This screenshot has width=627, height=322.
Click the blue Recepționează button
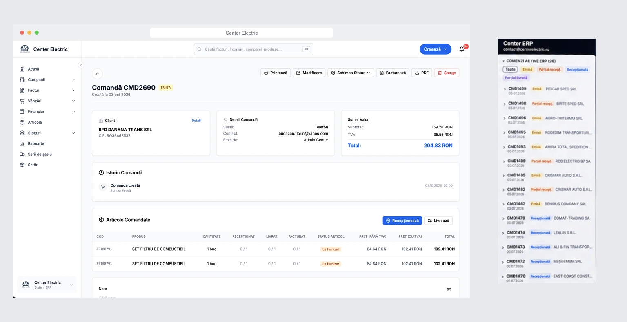pyautogui.click(x=402, y=221)
